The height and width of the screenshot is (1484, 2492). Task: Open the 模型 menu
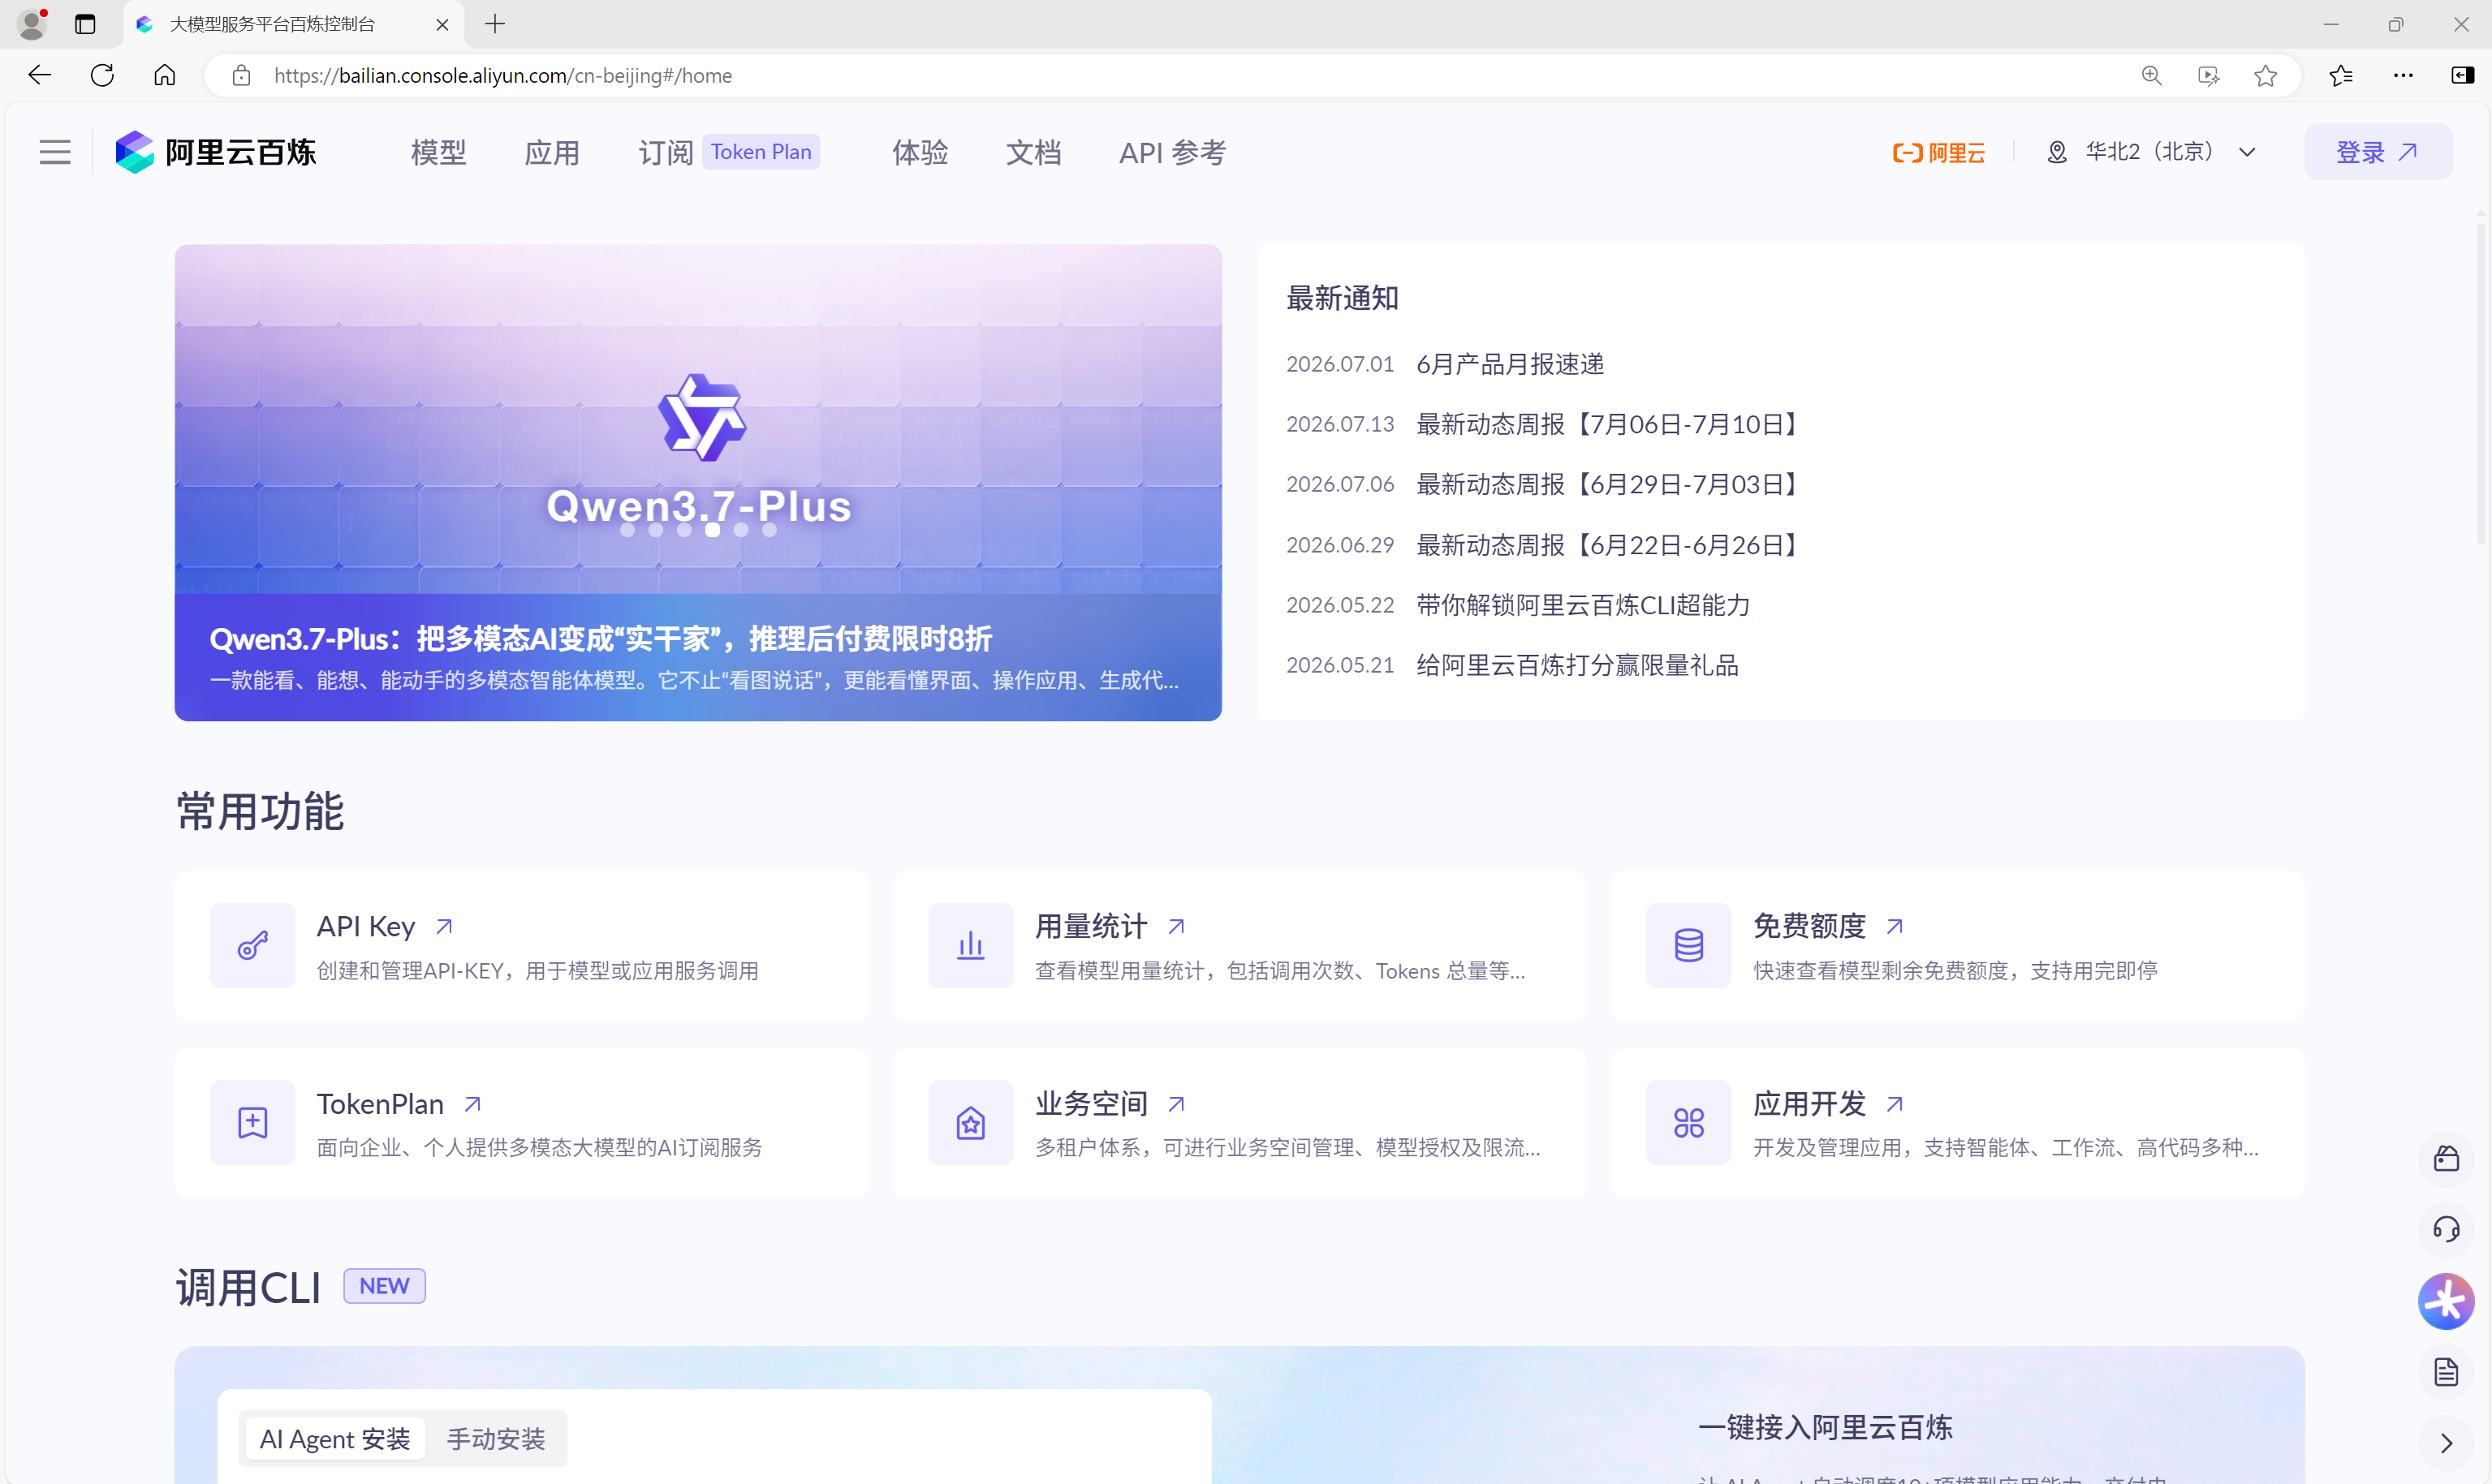438,152
